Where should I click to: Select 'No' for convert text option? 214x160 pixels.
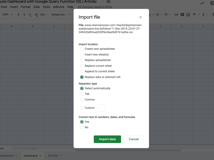pyautogui.click(x=82, y=127)
